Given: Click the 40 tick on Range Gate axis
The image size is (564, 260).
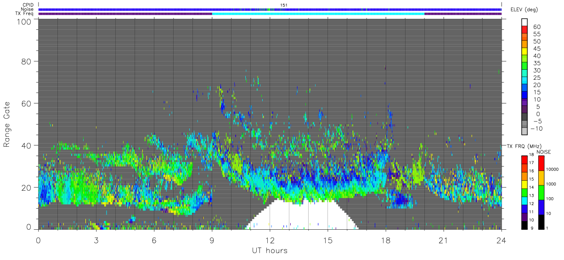Looking at the screenshot, I should [x=27, y=145].
